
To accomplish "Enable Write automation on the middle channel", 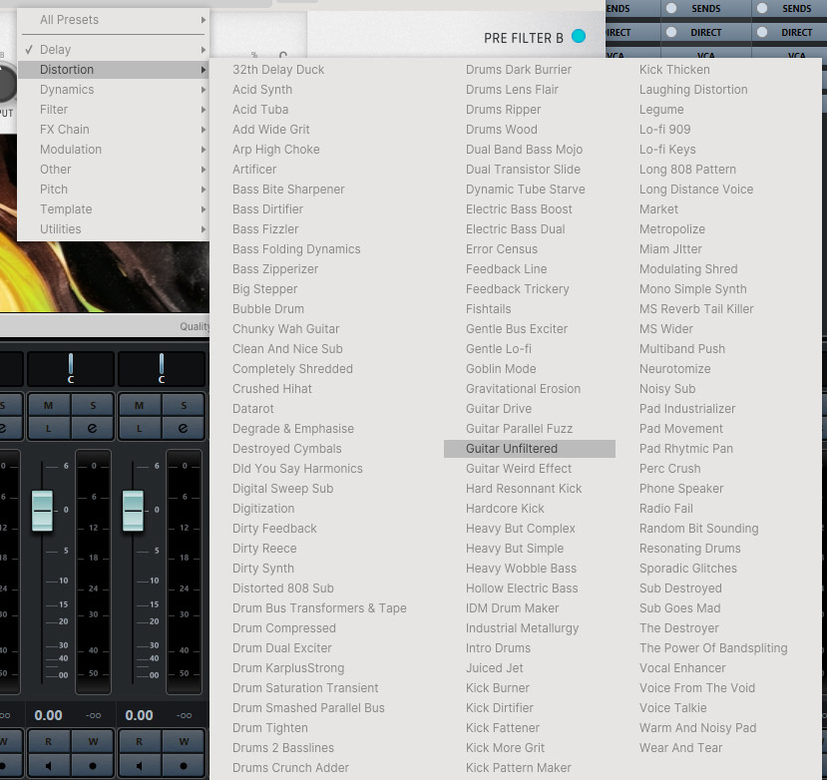I will (92, 742).
